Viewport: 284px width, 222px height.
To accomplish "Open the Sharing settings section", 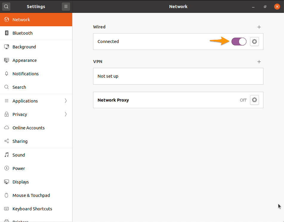I will pos(20,141).
